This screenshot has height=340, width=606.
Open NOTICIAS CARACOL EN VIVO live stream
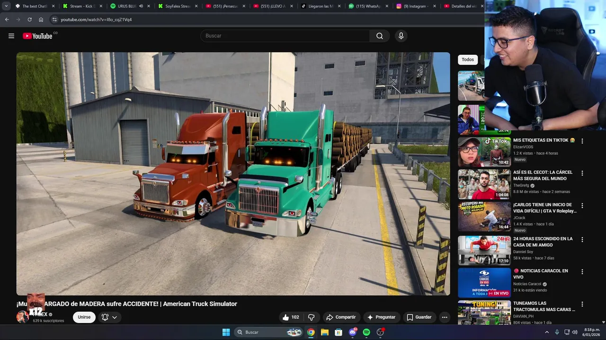click(x=484, y=283)
